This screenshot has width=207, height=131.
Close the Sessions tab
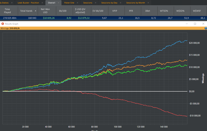(x=96, y=3)
